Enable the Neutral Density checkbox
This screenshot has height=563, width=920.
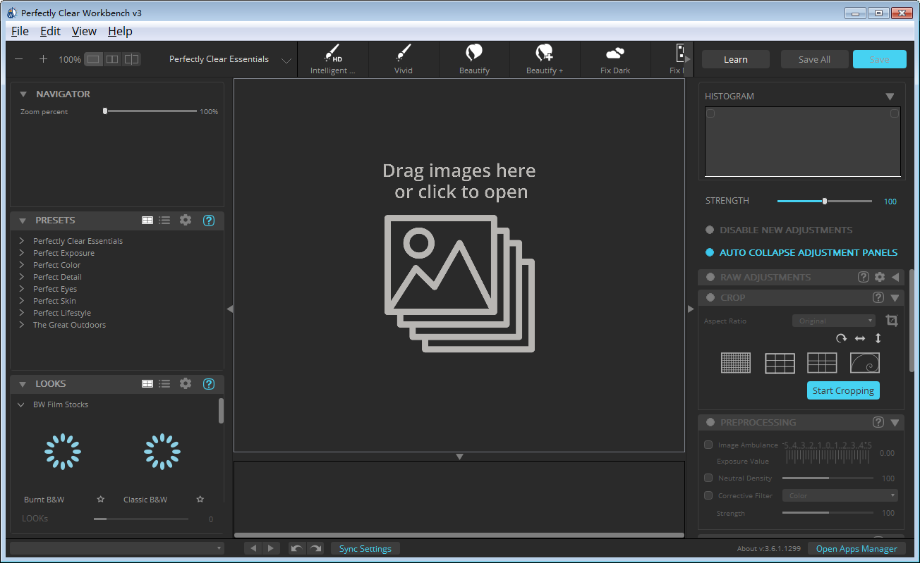[708, 478]
